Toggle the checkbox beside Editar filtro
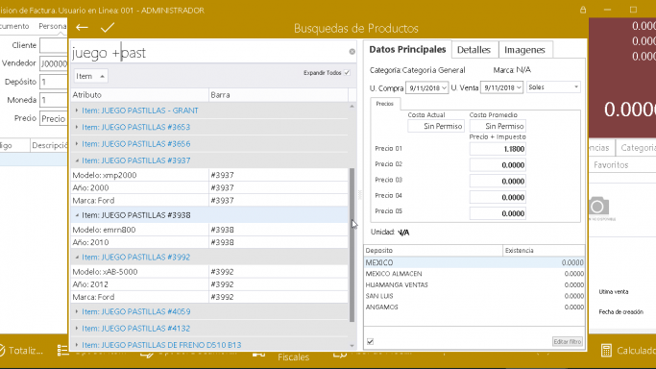 coord(370,342)
